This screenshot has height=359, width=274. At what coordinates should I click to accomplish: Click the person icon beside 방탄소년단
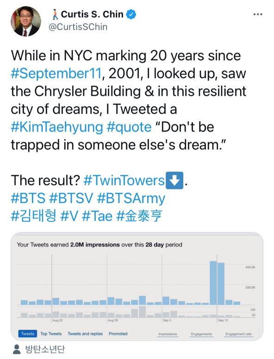(x=17, y=349)
